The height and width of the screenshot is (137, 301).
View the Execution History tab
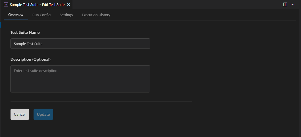coord(96,15)
